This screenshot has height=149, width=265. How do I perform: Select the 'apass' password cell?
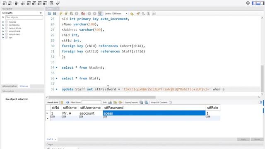tap(154, 113)
